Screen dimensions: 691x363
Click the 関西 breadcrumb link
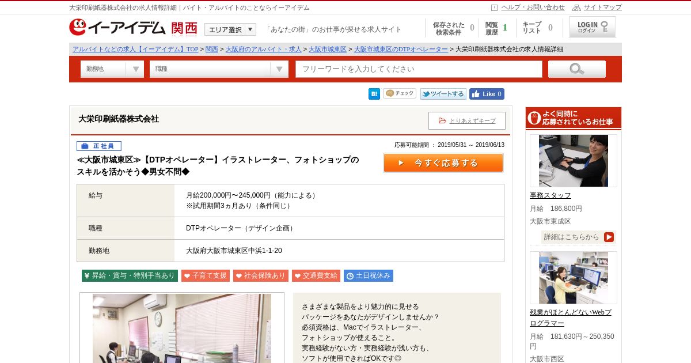pyautogui.click(x=212, y=49)
